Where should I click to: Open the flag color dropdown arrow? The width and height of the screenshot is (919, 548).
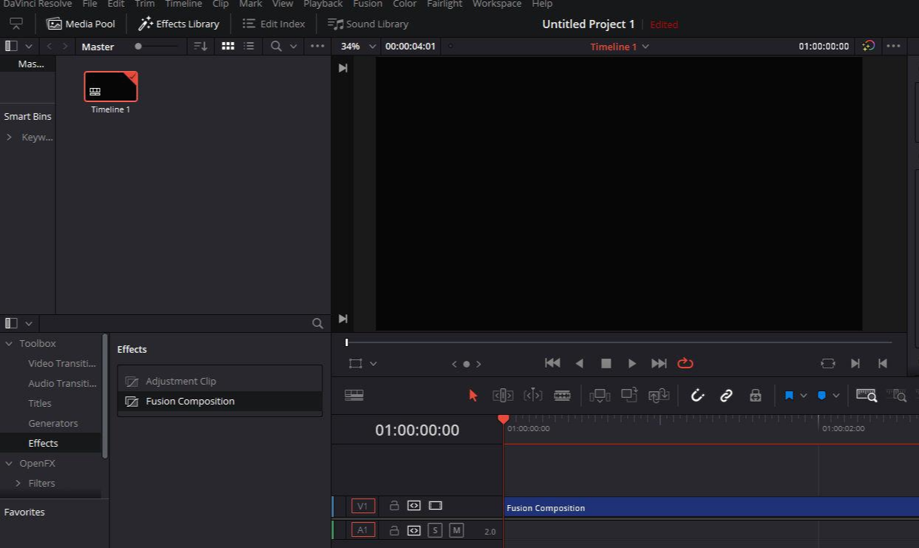tap(804, 396)
